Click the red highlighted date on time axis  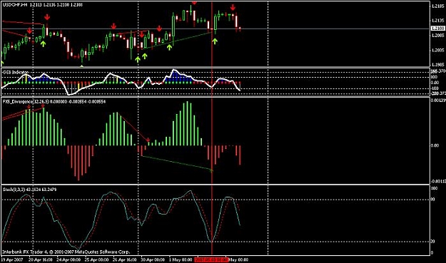pyautogui.click(x=212, y=259)
